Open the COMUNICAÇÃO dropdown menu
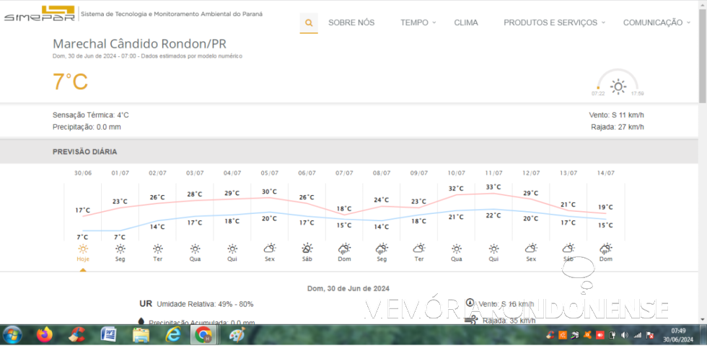Viewport: 707px width, 348px height. click(x=656, y=23)
